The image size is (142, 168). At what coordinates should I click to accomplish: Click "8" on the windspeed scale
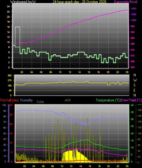click(x=9, y=47)
